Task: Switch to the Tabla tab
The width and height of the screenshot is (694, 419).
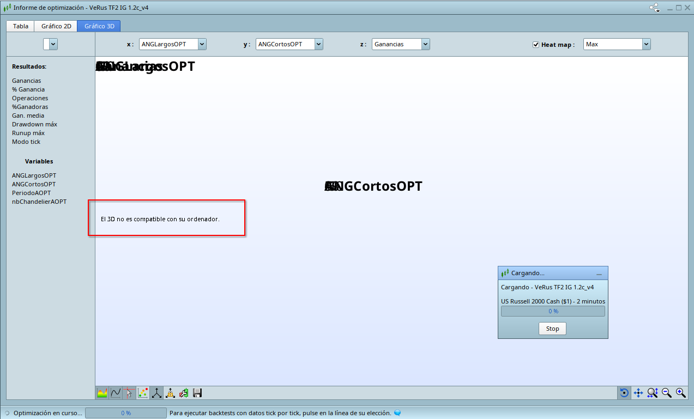Action: pyautogui.click(x=21, y=26)
